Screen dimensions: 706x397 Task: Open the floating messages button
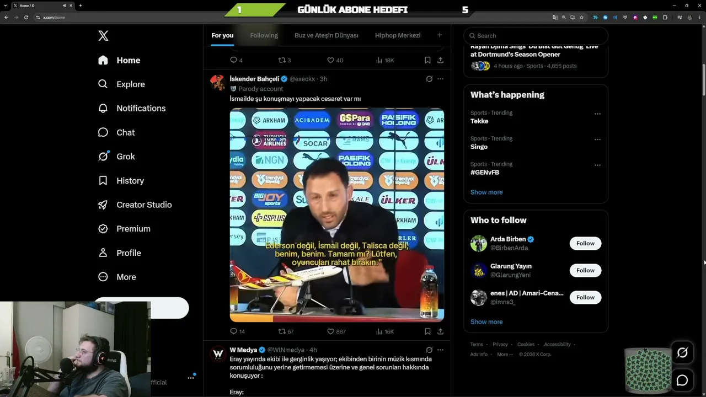(682, 380)
